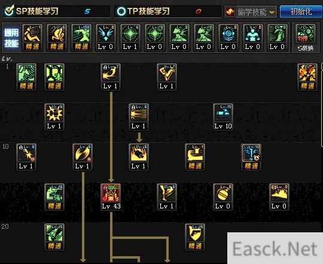Toggle the 物理 转换 skill switch

(x=306, y=38)
